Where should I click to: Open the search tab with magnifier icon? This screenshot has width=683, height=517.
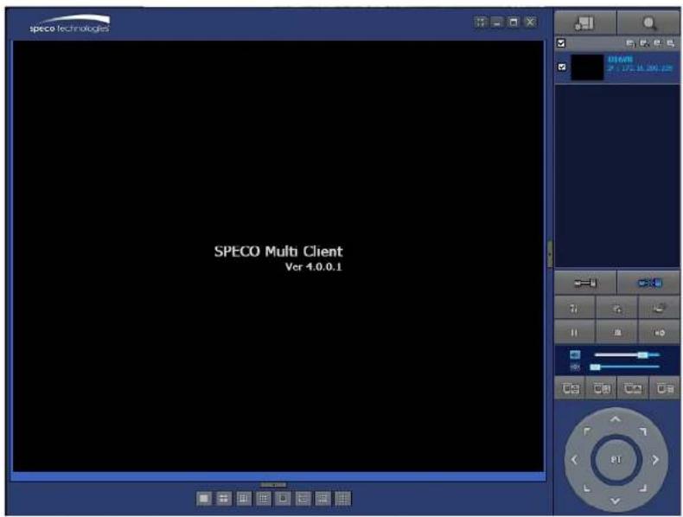pyautogui.click(x=648, y=23)
